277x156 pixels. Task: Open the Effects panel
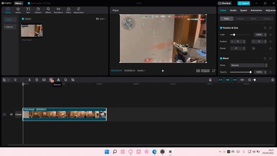pyautogui.click(x=48, y=10)
